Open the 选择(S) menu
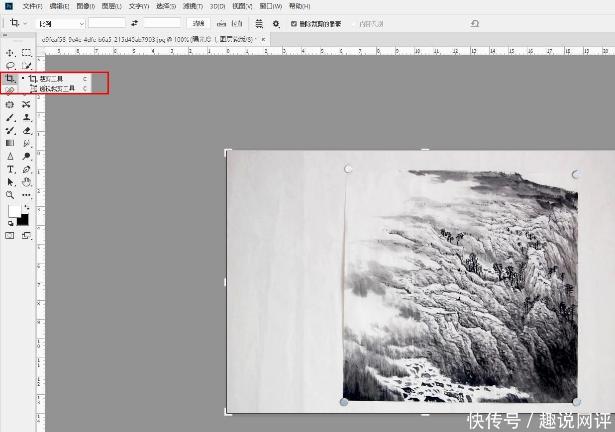The height and width of the screenshot is (432, 615). 166,6
